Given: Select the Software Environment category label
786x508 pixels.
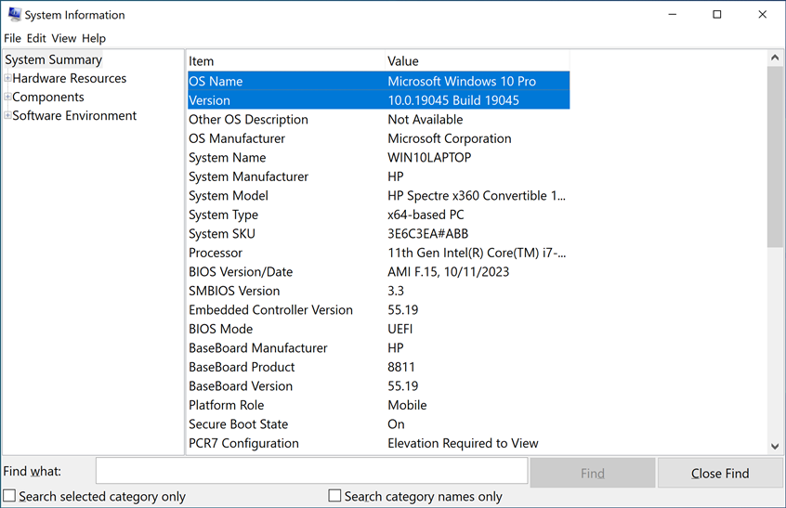Looking at the screenshot, I should (x=74, y=115).
